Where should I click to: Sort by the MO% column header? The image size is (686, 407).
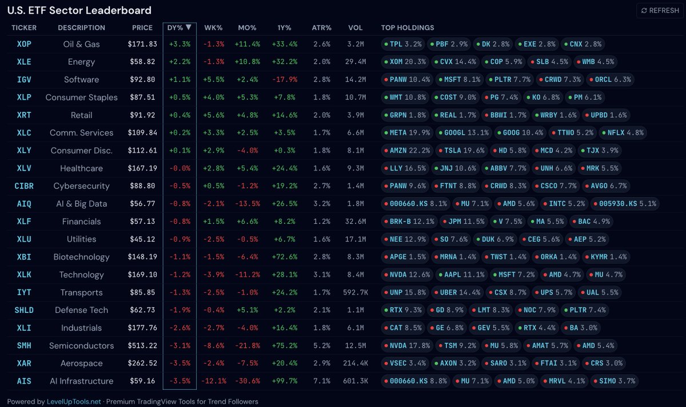pos(247,27)
